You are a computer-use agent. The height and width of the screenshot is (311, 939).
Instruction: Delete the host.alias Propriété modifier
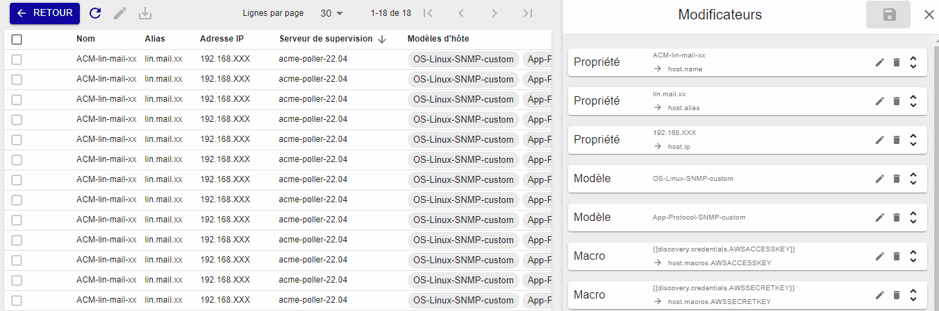[x=896, y=101]
